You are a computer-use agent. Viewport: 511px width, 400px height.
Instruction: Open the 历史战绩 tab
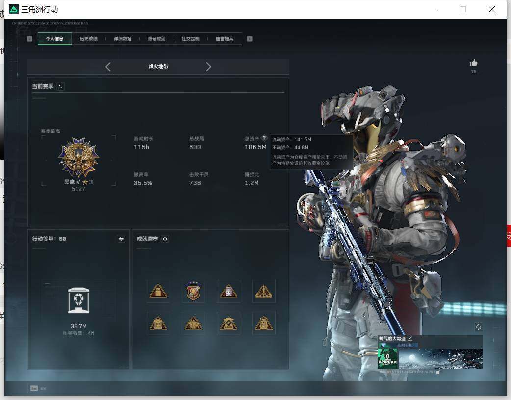pyautogui.click(x=89, y=39)
